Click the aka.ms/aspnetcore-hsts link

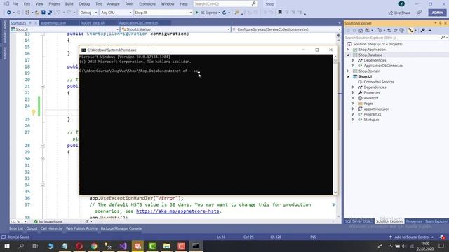click(177, 211)
